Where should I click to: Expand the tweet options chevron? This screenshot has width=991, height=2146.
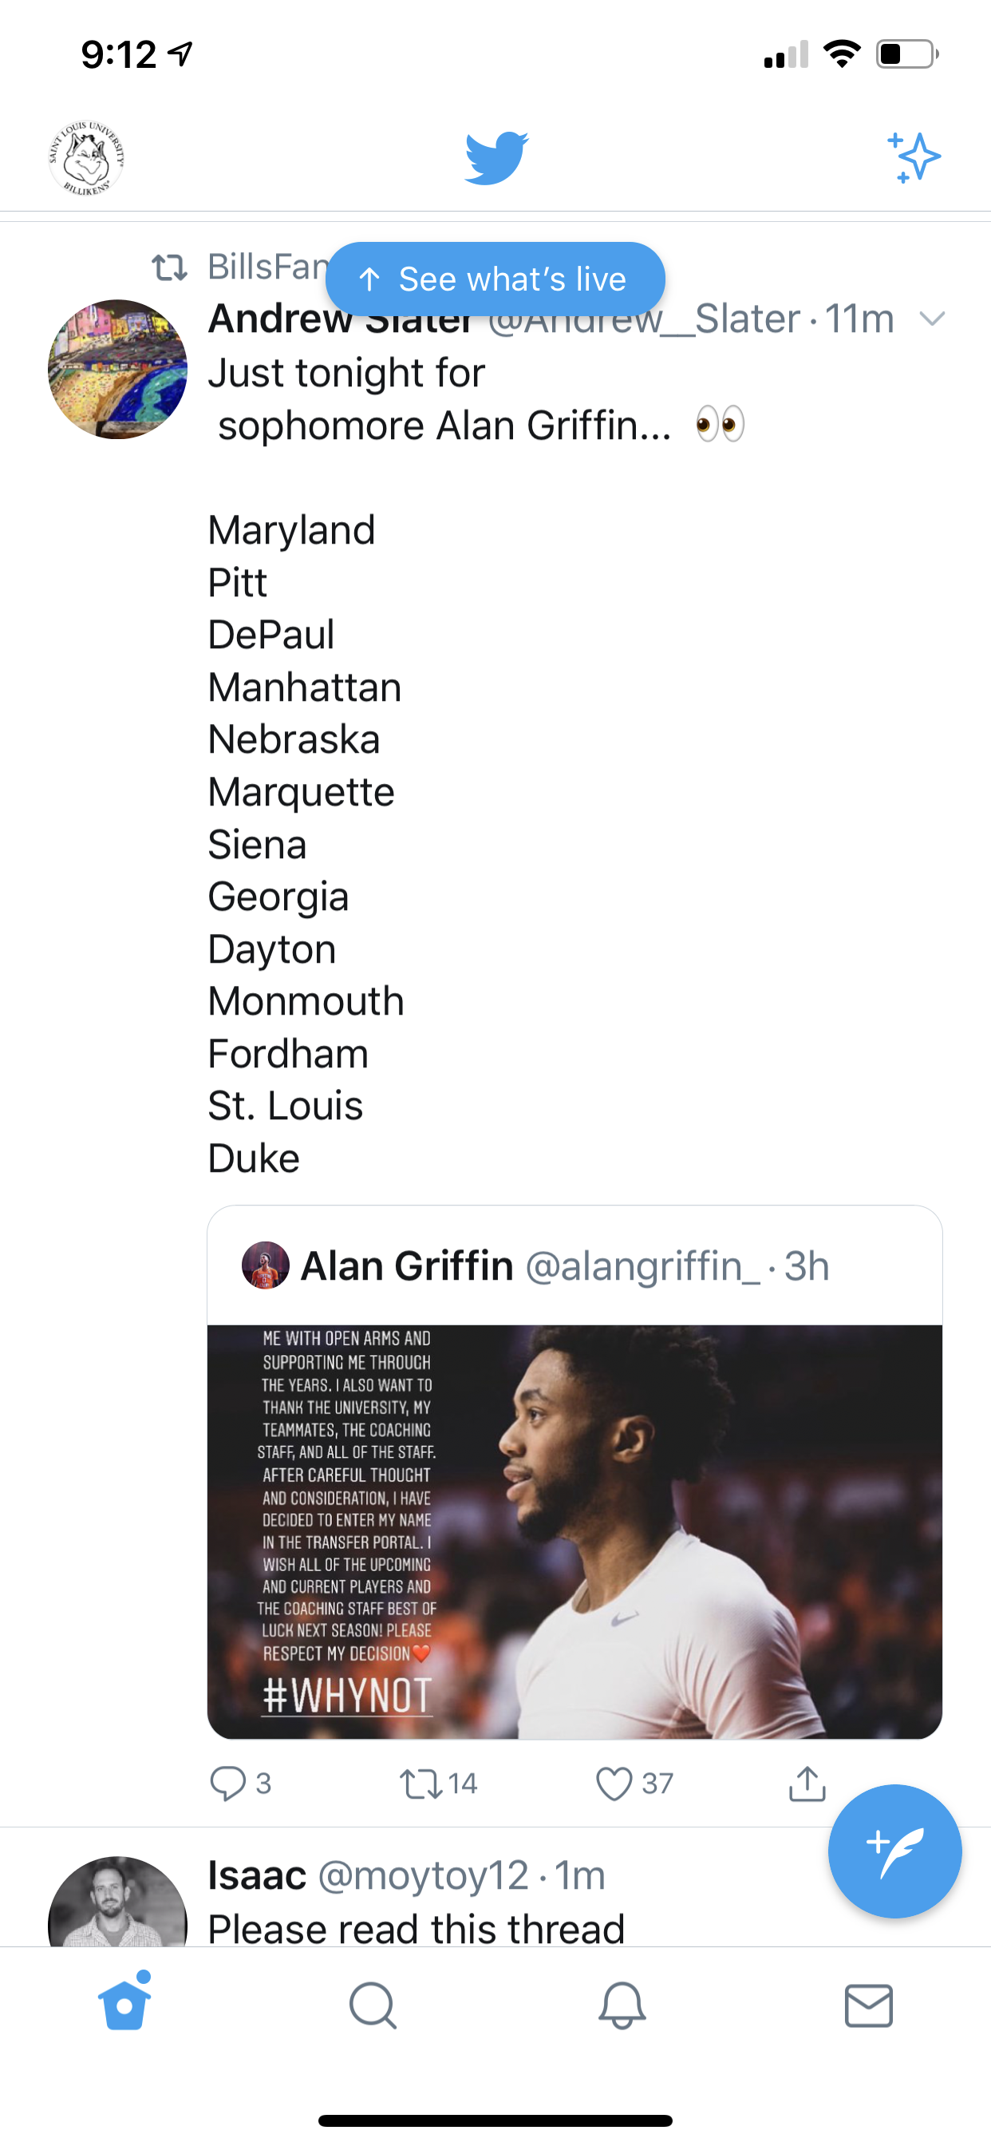[932, 319]
